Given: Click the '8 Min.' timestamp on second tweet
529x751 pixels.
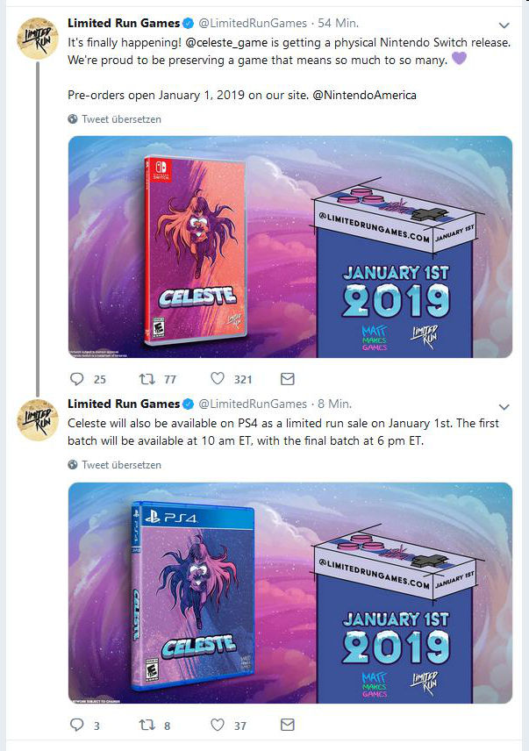Looking at the screenshot, I should tap(333, 404).
